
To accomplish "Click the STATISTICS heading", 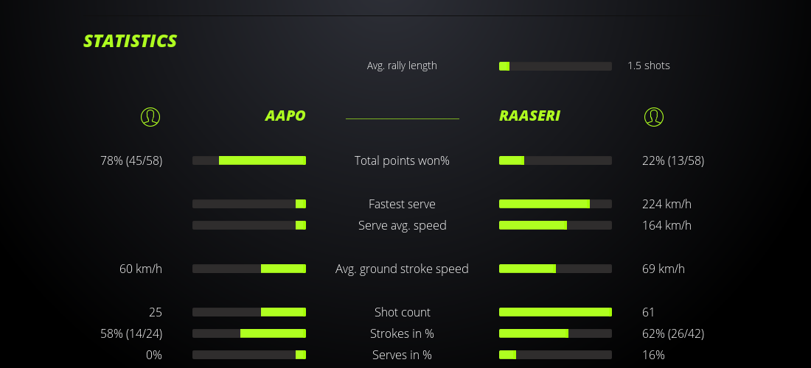I will coord(130,41).
